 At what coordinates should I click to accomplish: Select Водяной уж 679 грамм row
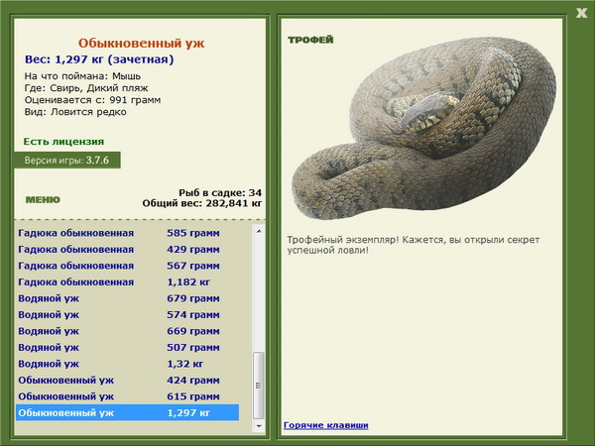[x=127, y=298]
